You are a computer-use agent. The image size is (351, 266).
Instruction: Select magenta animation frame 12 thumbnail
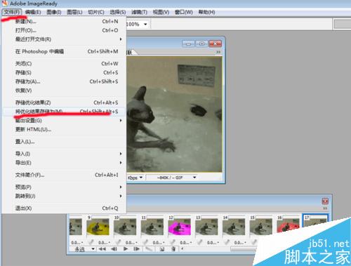pyautogui.click(x=179, y=227)
